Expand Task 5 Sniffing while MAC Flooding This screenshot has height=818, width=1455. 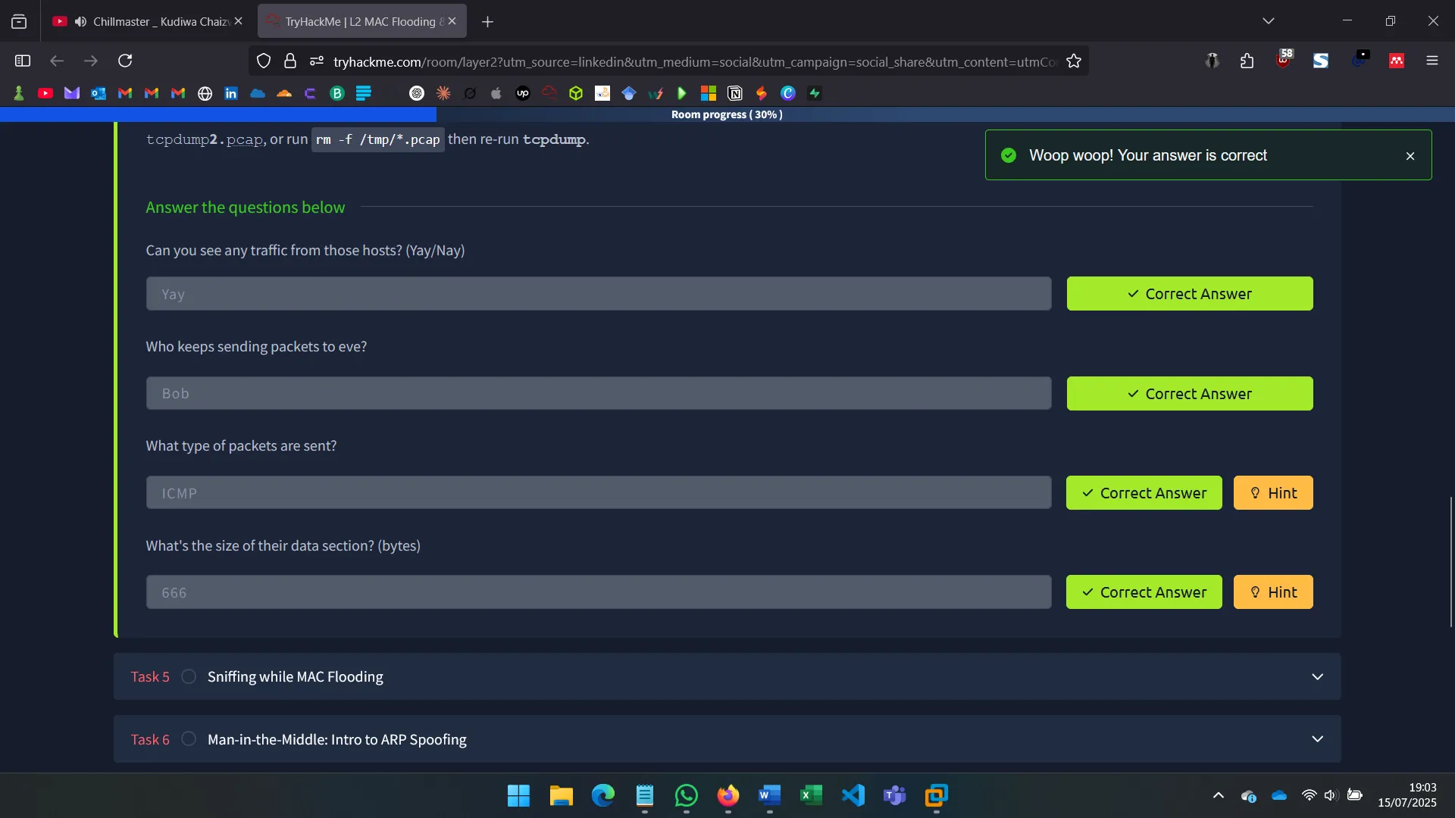(x=1319, y=676)
